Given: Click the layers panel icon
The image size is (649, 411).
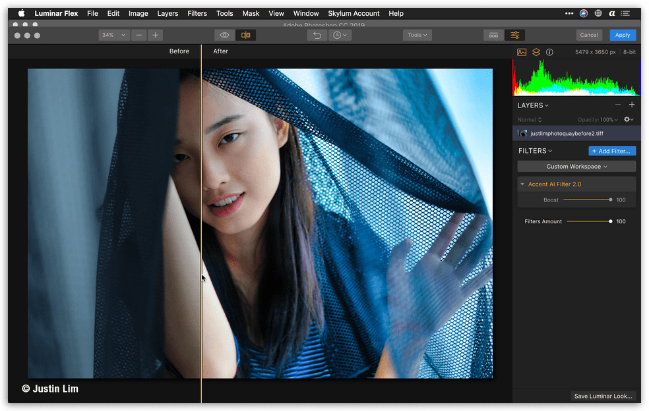Looking at the screenshot, I should tap(536, 51).
